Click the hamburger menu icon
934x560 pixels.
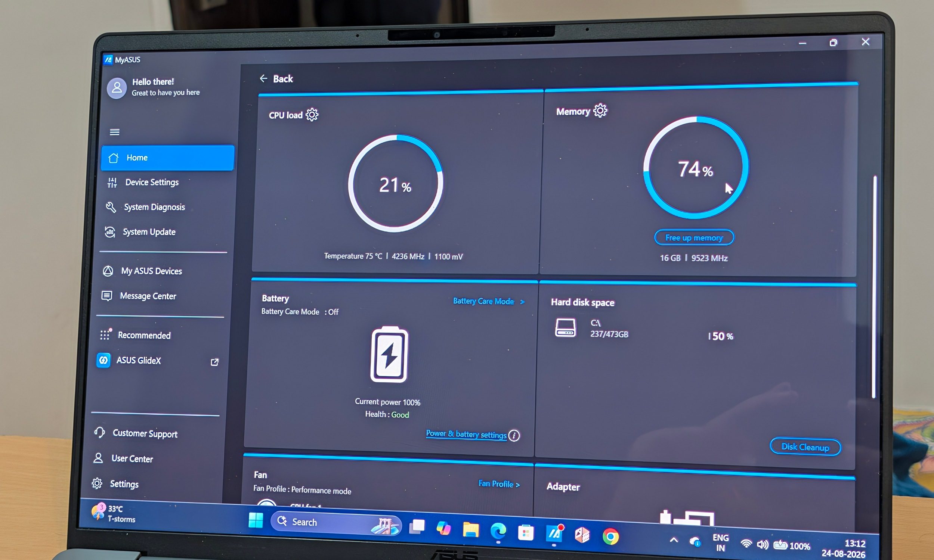[114, 132]
